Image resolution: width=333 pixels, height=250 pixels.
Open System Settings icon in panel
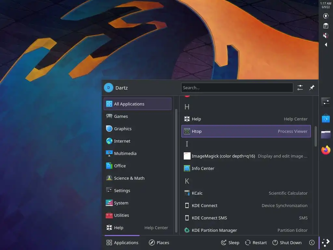(x=326, y=102)
